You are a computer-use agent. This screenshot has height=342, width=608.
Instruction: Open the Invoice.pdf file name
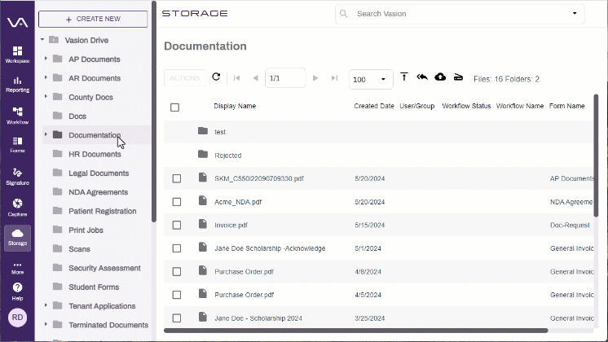(231, 225)
